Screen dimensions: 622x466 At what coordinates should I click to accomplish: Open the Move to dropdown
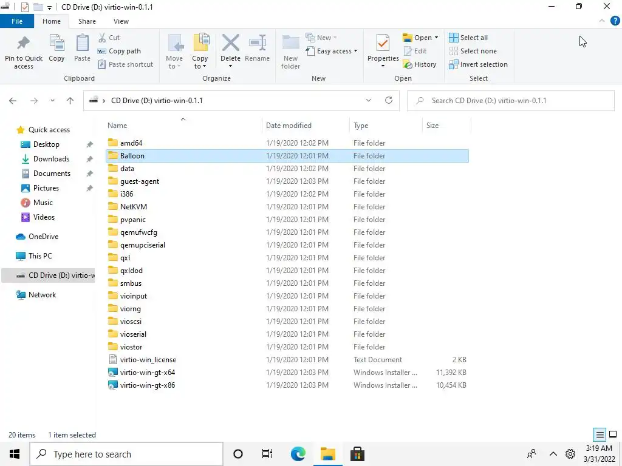pyautogui.click(x=174, y=52)
